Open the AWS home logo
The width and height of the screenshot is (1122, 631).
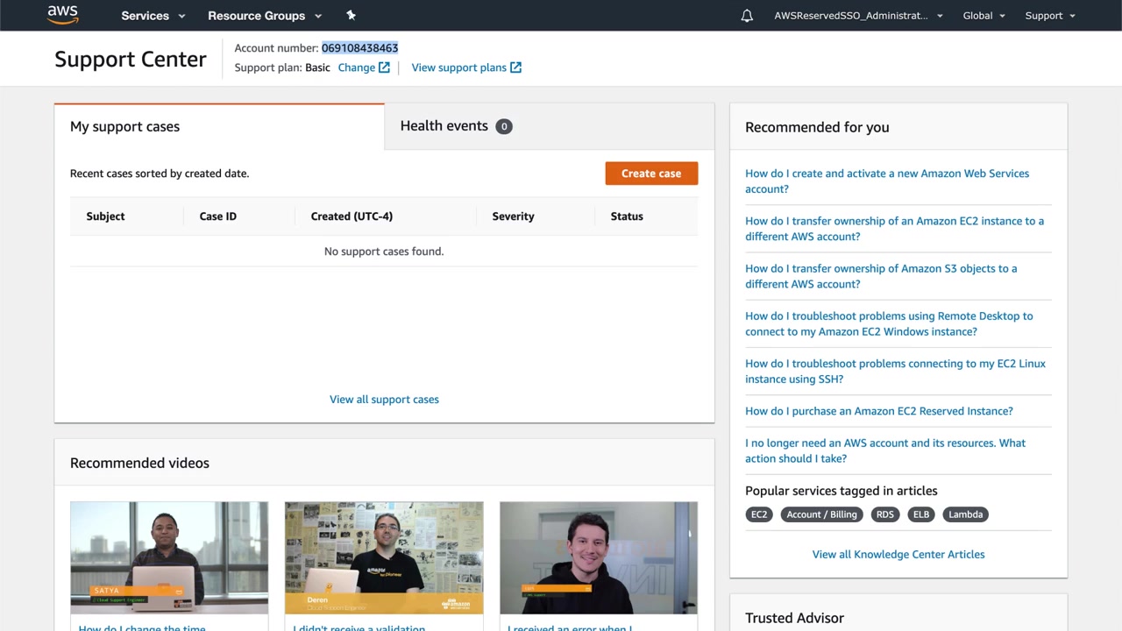pyautogui.click(x=63, y=15)
